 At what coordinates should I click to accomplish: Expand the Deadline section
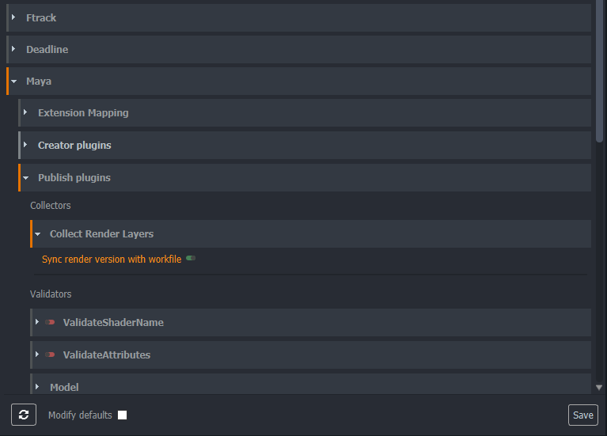click(13, 49)
